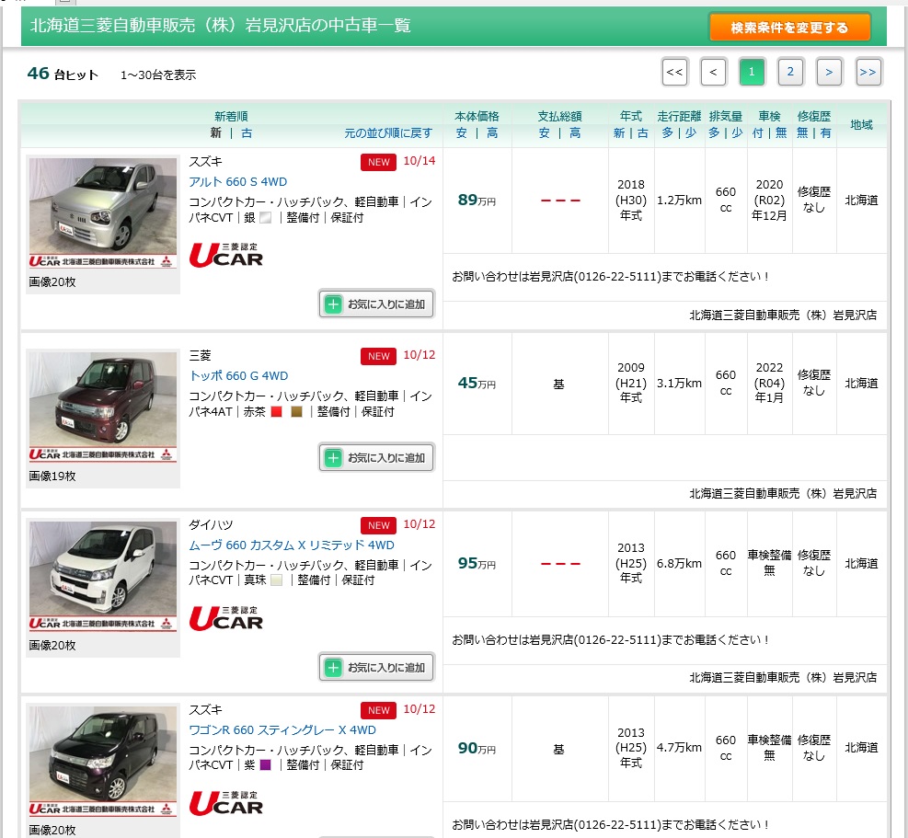Viewport: 908px width, 838px height.
Task: Add the ムーヴ 660 カスタム to favorites
Action: point(376,667)
